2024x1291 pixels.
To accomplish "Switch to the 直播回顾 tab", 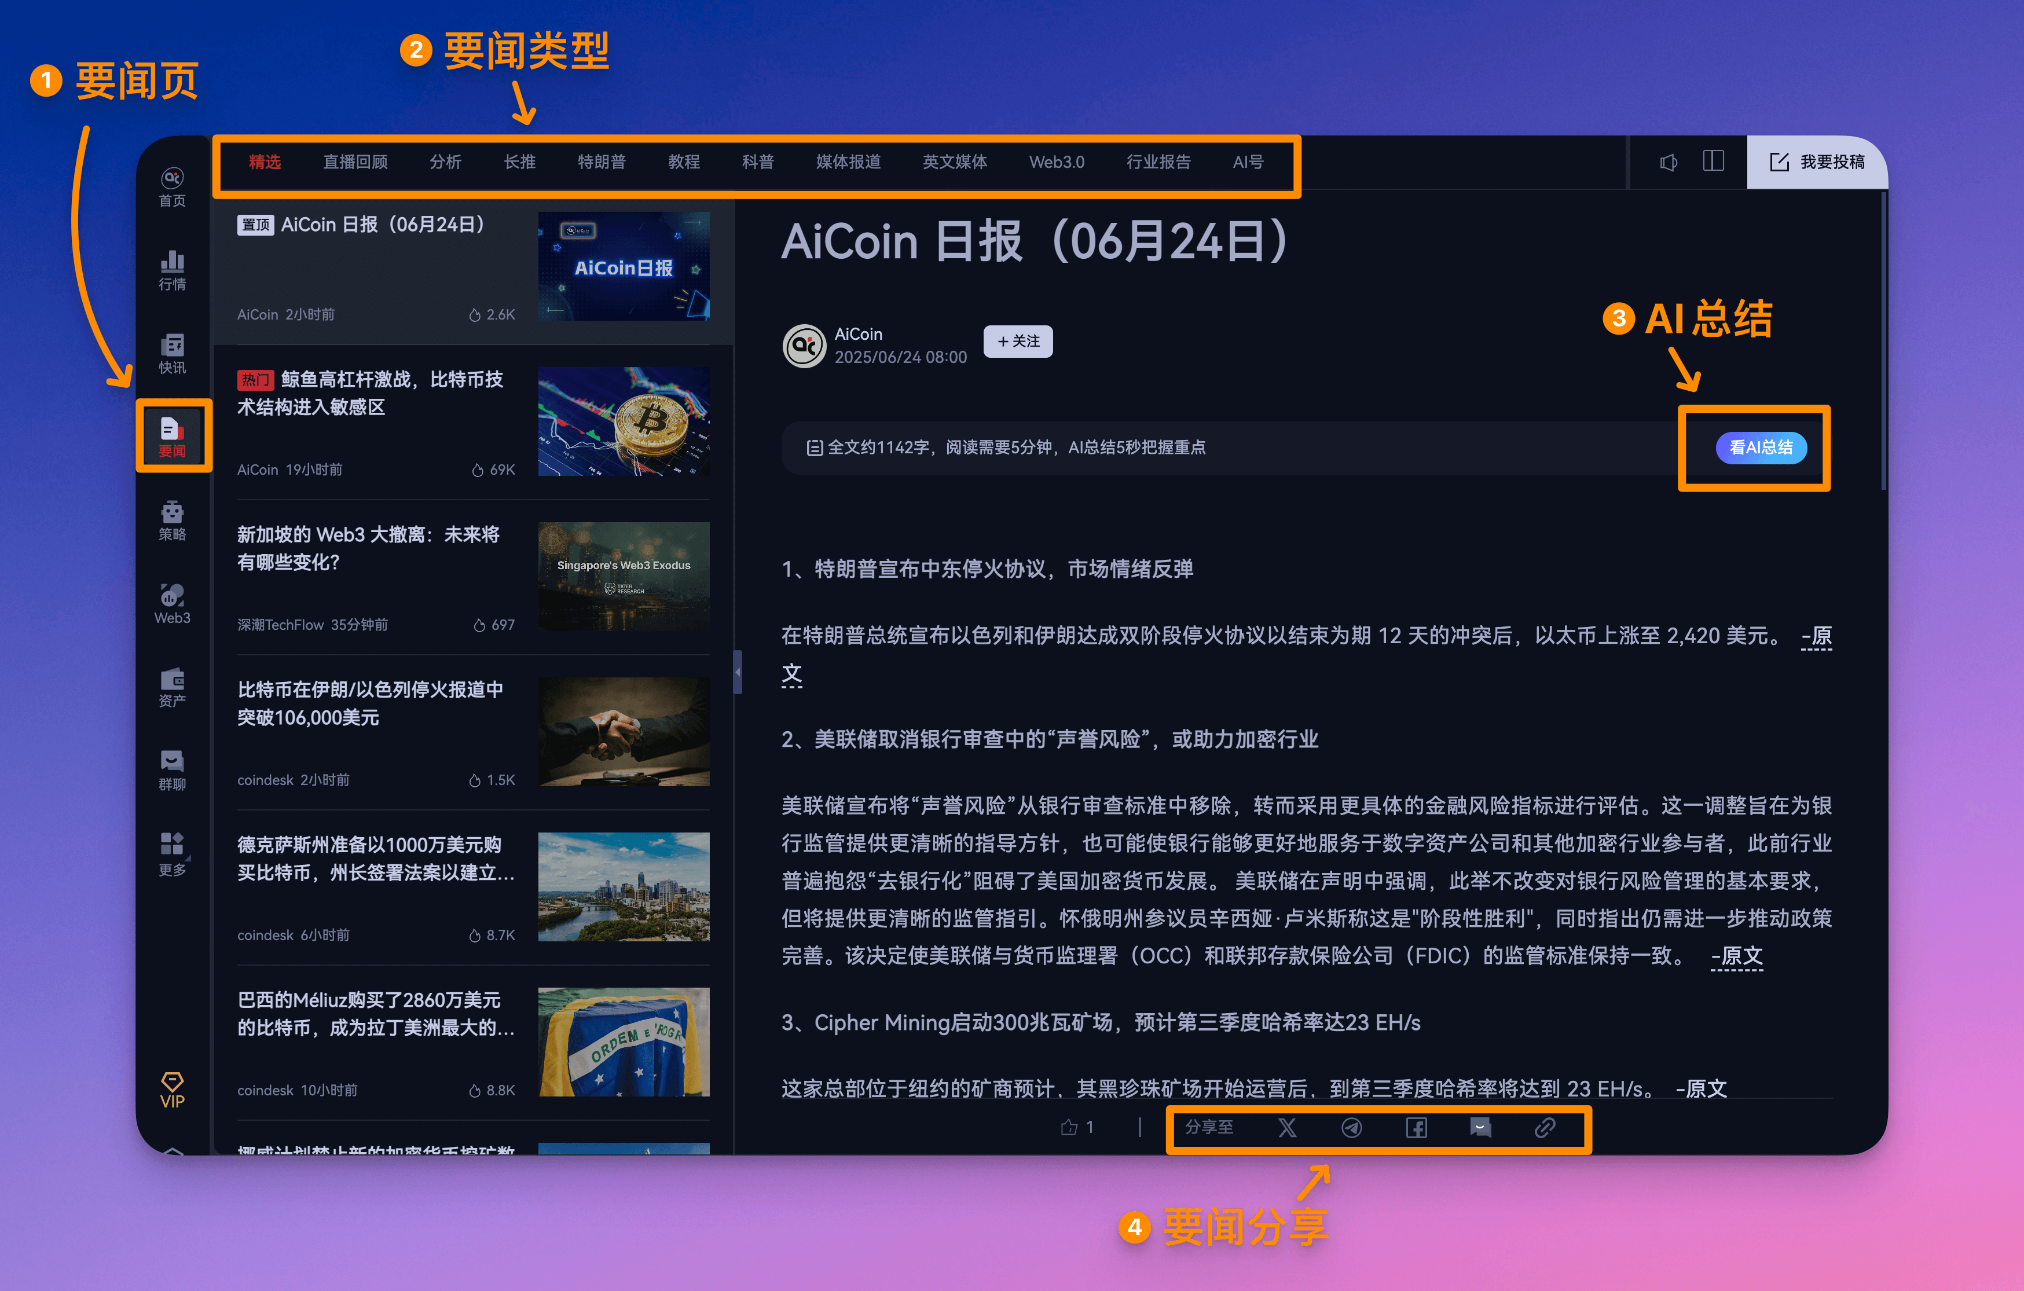I will click(x=355, y=162).
